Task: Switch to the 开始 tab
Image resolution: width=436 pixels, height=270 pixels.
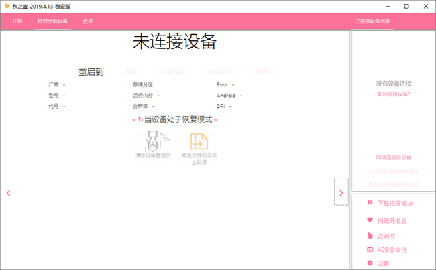Action: (x=17, y=21)
